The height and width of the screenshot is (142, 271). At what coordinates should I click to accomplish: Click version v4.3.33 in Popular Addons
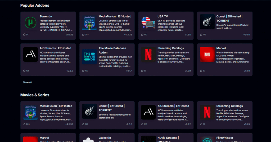pos(128,35)
